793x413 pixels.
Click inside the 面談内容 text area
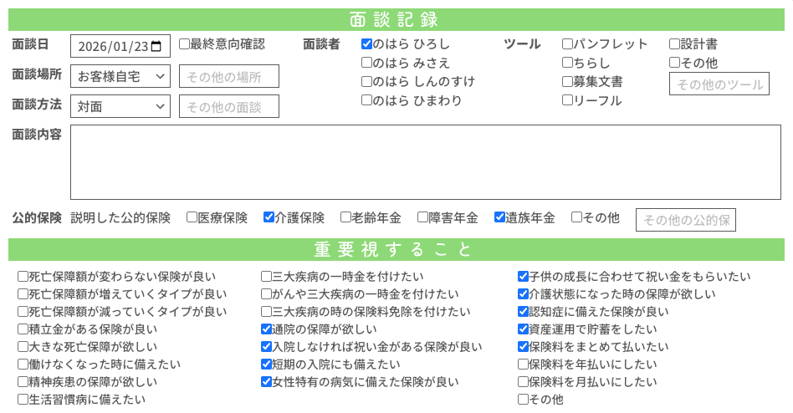[425, 162]
